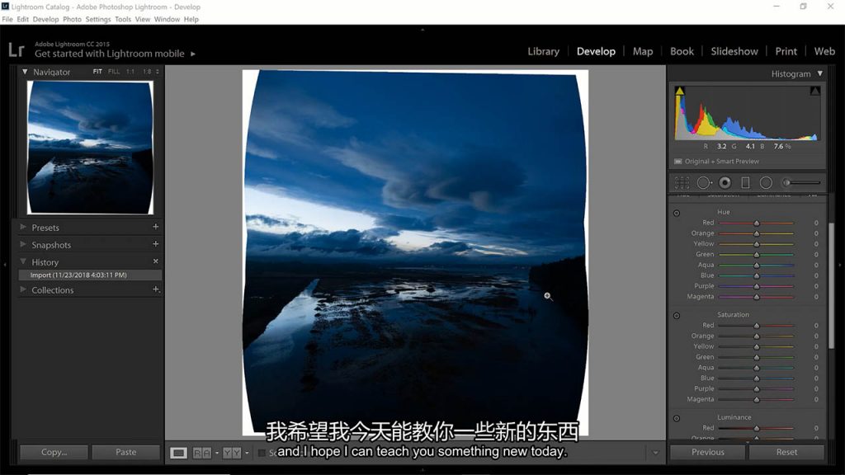Open the Navigator zoom level popup arrows
This screenshot has height=475, width=845.
tap(158, 72)
